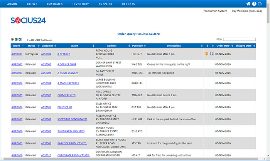Sort table by Order Date column
270x161 pixels.
(224, 46)
